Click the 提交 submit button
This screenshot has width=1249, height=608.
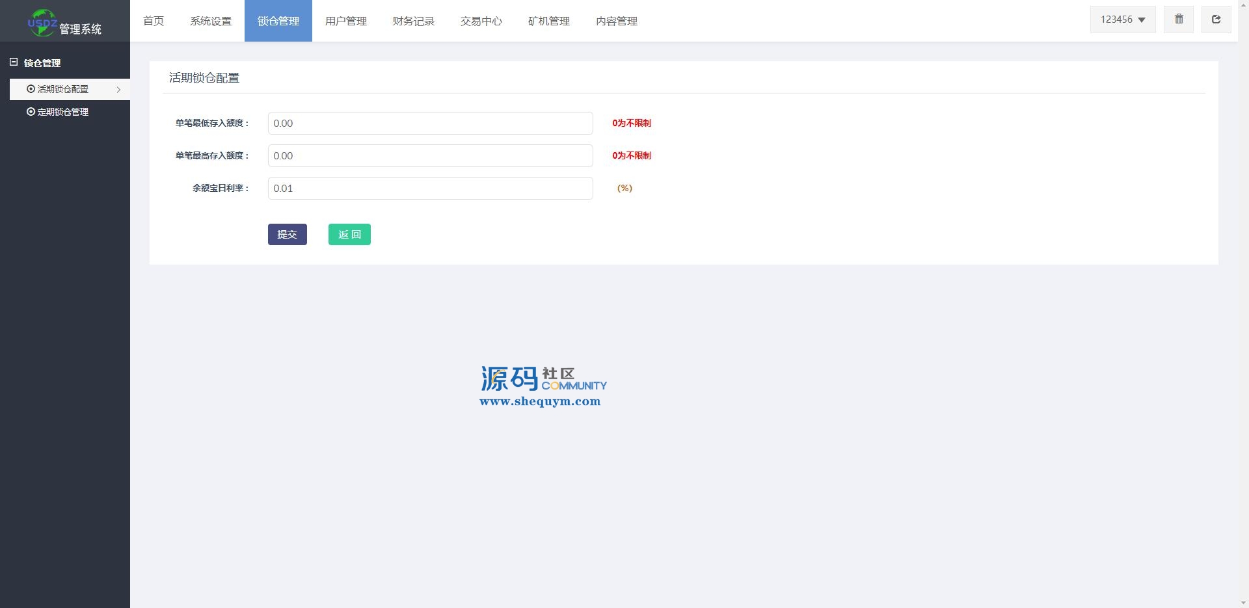tap(288, 235)
